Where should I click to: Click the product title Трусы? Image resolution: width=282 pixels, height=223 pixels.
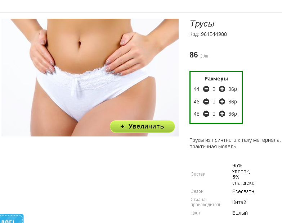(202, 24)
